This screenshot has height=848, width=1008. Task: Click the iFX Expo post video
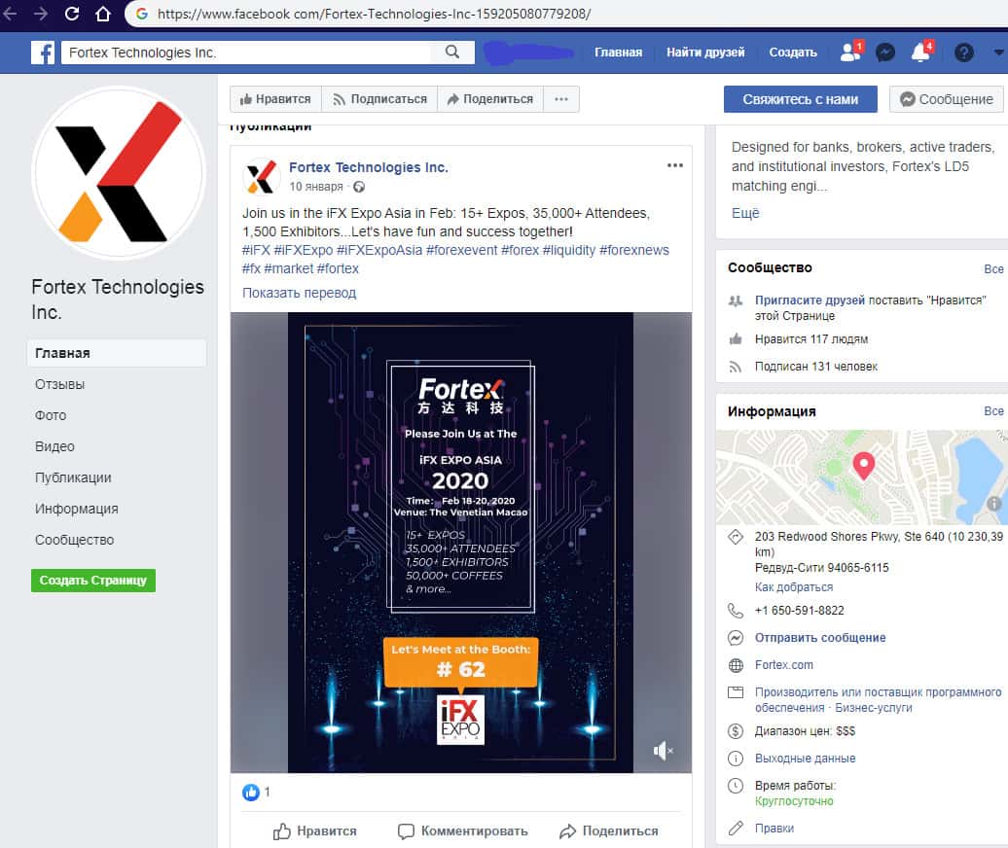460,543
